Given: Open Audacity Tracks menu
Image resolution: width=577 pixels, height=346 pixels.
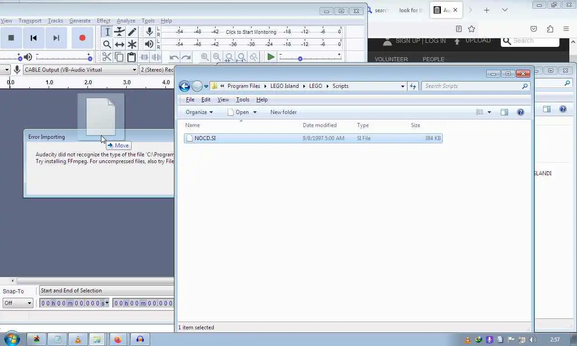Looking at the screenshot, I should [x=55, y=21].
